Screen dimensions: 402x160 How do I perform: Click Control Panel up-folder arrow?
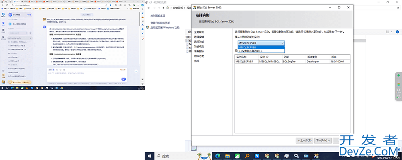coord(163,8)
